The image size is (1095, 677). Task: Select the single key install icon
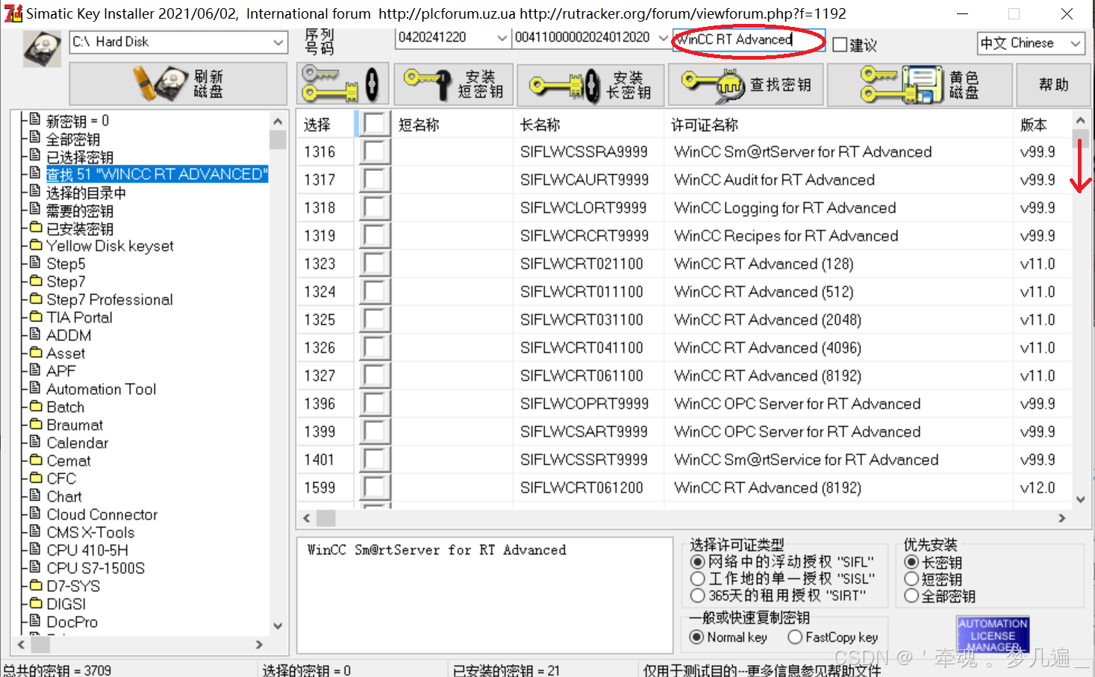(x=343, y=84)
